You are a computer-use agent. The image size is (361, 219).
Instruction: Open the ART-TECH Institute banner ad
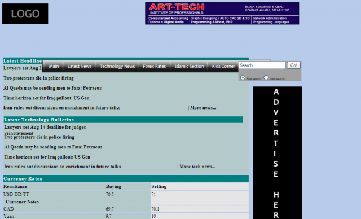coord(222,14)
